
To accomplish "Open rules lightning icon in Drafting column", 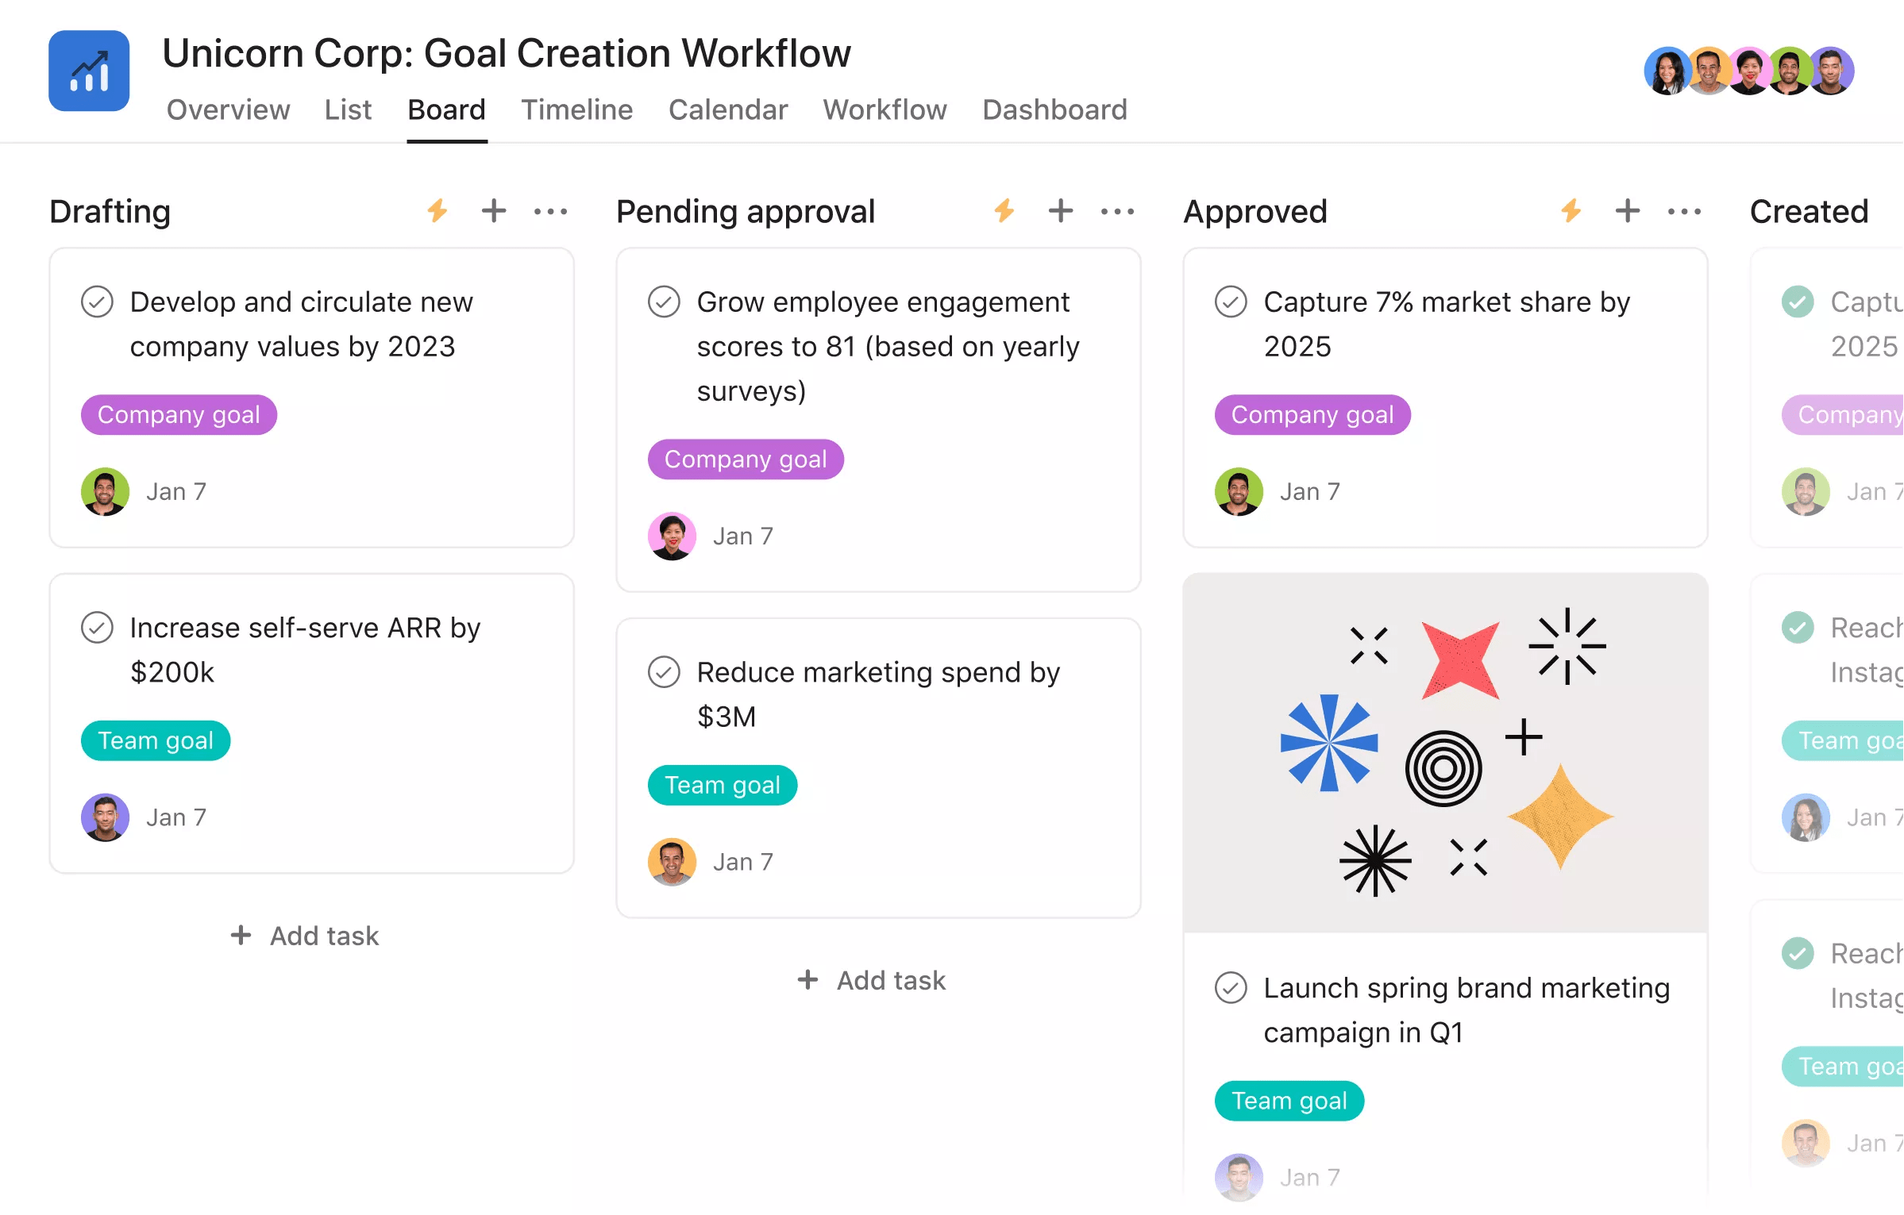I will pos(437,211).
